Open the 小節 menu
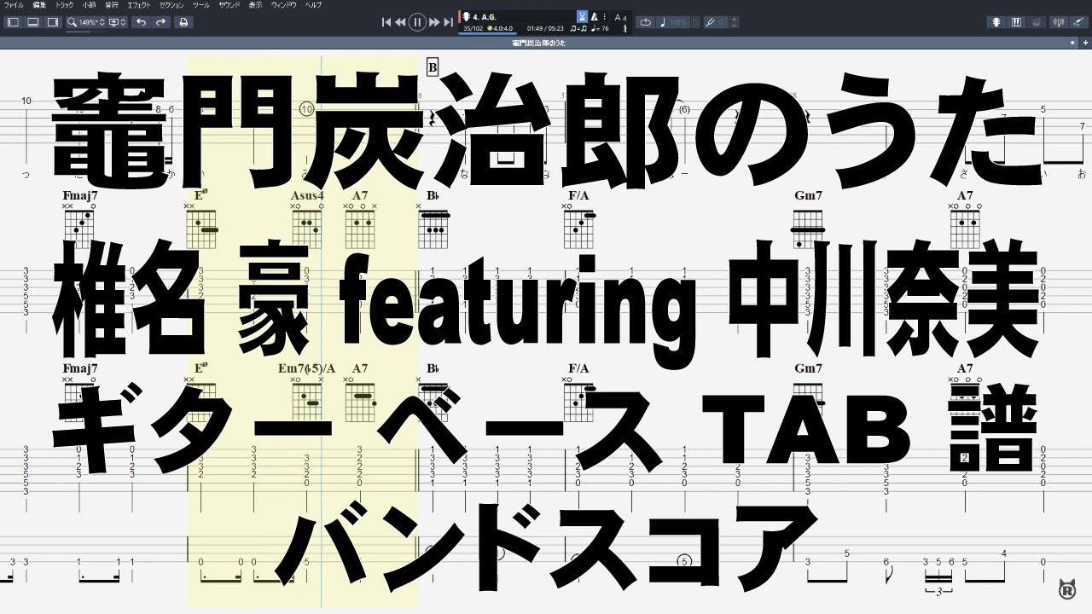Image resolution: width=1092 pixels, height=614 pixels. pos(89,5)
